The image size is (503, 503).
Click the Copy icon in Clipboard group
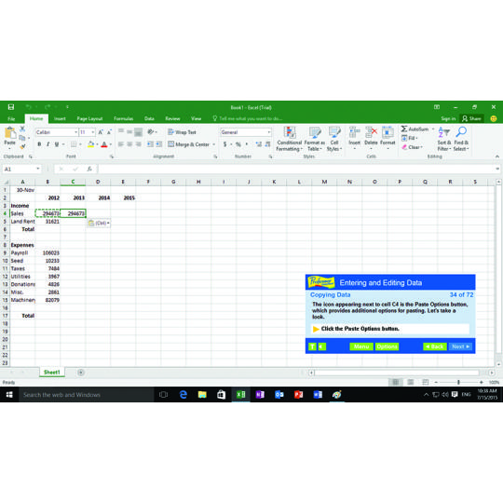pos(22,138)
